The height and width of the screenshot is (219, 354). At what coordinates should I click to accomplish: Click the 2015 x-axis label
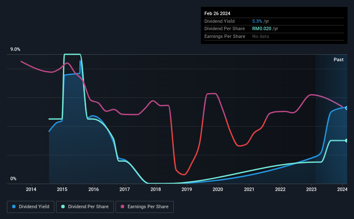(62, 189)
